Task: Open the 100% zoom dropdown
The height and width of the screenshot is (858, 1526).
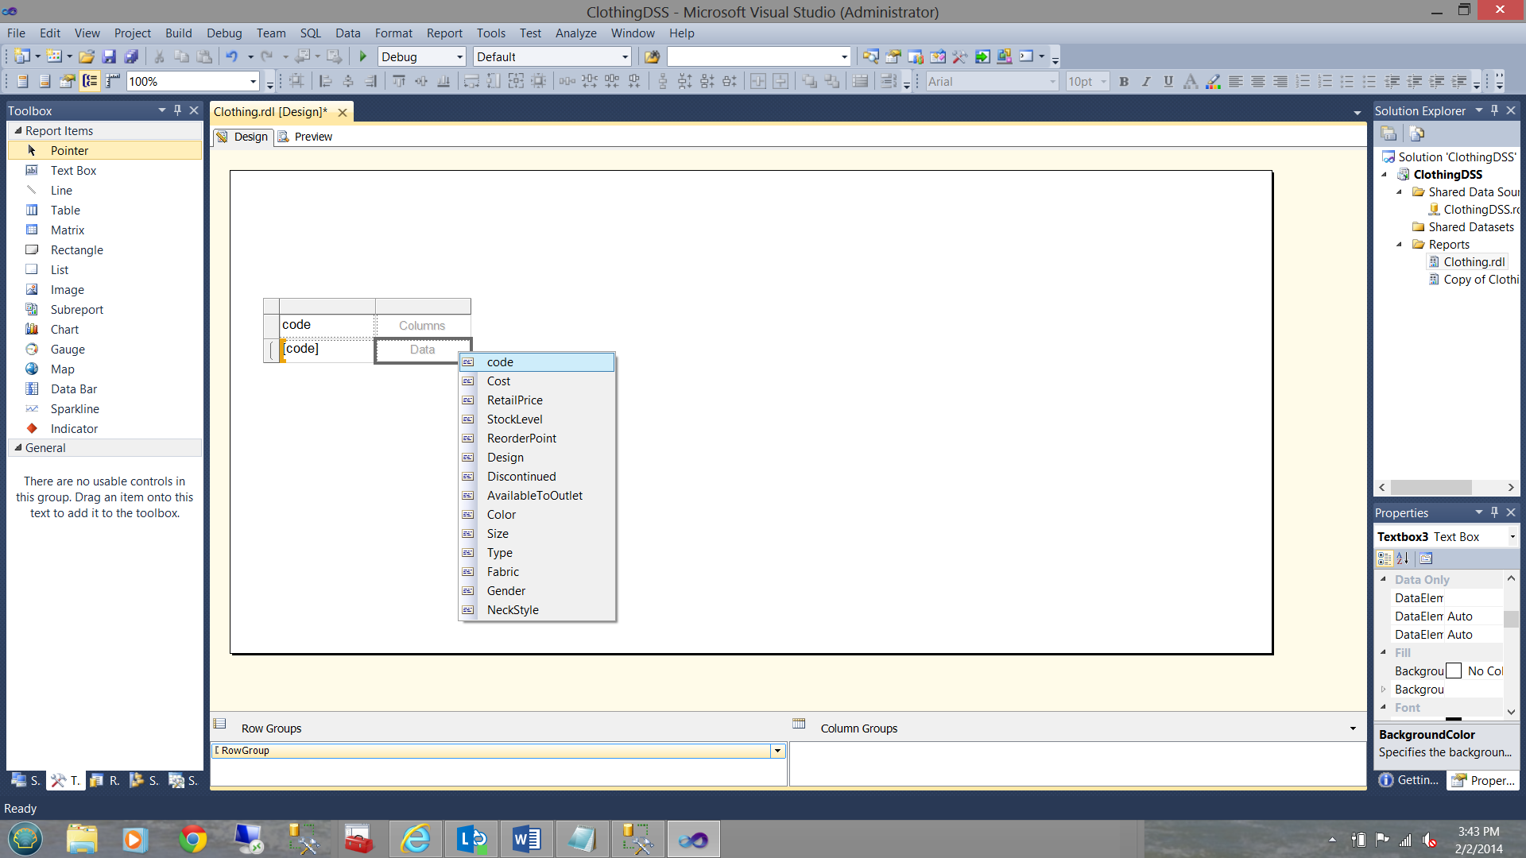Action: [253, 81]
